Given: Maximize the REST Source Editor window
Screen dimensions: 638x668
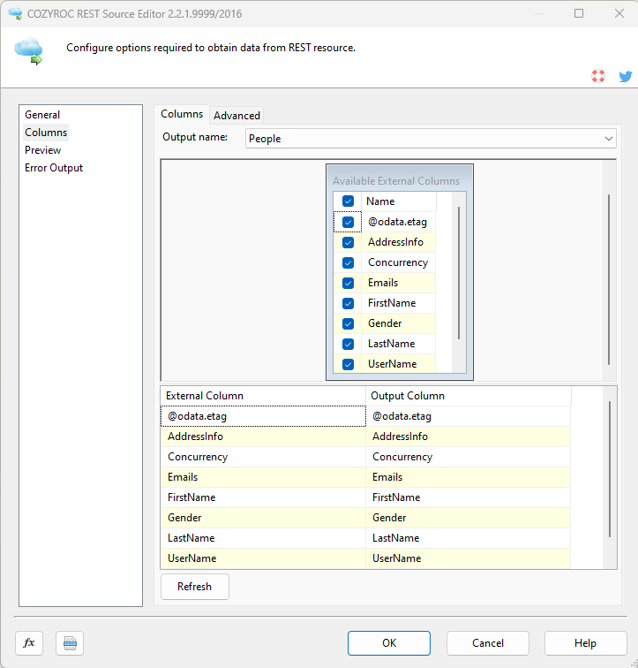Looking at the screenshot, I should [x=579, y=13].
